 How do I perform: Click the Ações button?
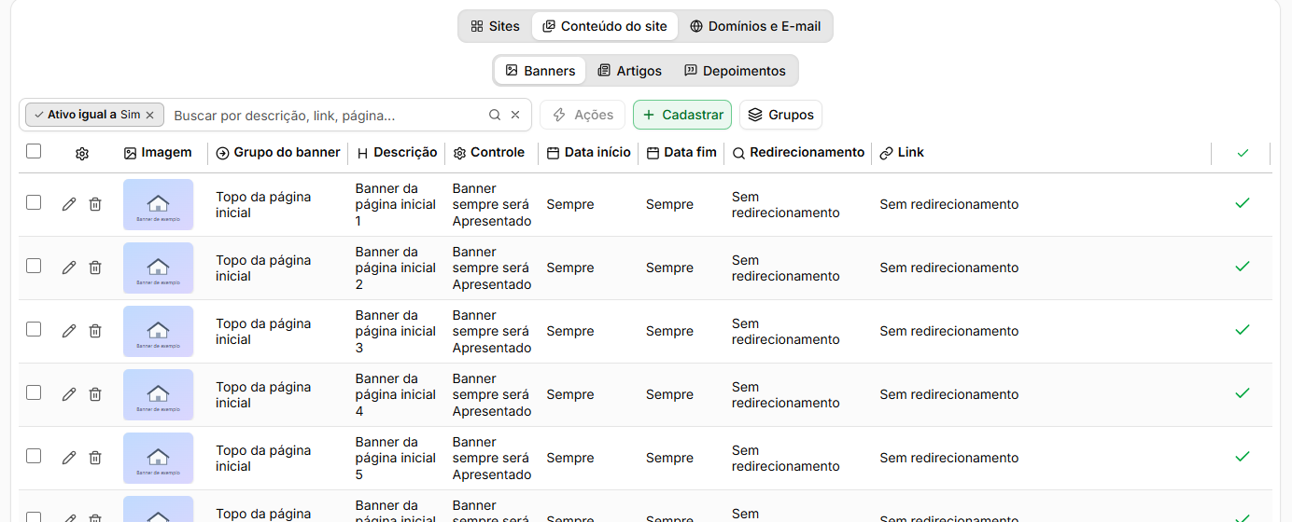583,115
